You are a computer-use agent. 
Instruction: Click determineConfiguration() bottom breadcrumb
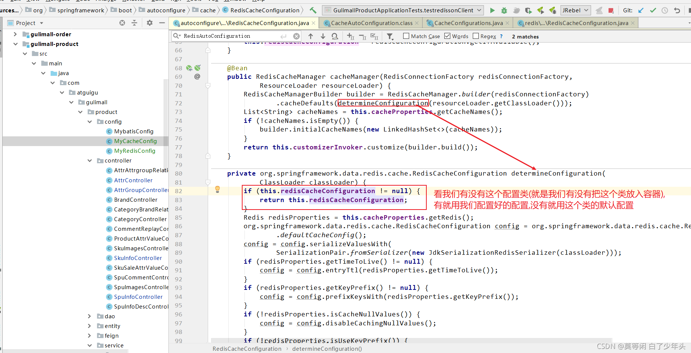click(327, 349)
